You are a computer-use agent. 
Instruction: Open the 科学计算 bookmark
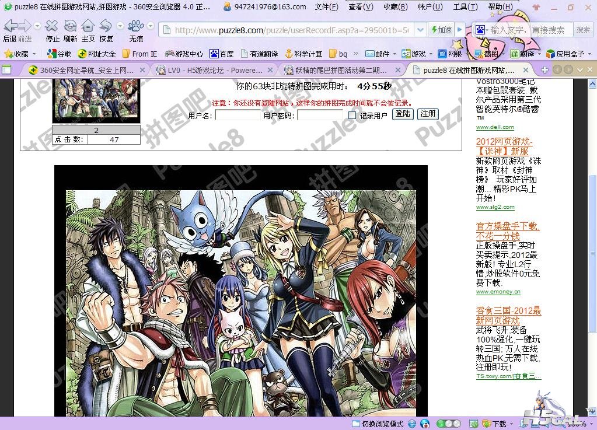tap(304, 54)
